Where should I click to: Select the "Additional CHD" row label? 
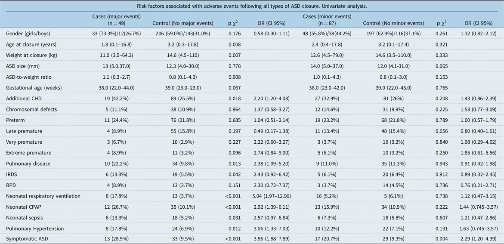click(x=23, y=99)
